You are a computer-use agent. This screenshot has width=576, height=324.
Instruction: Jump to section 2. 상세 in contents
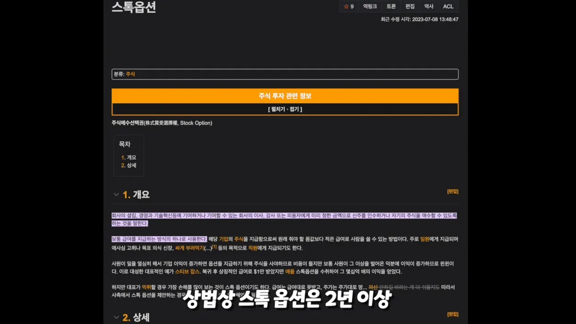click(x=129, y=165)
